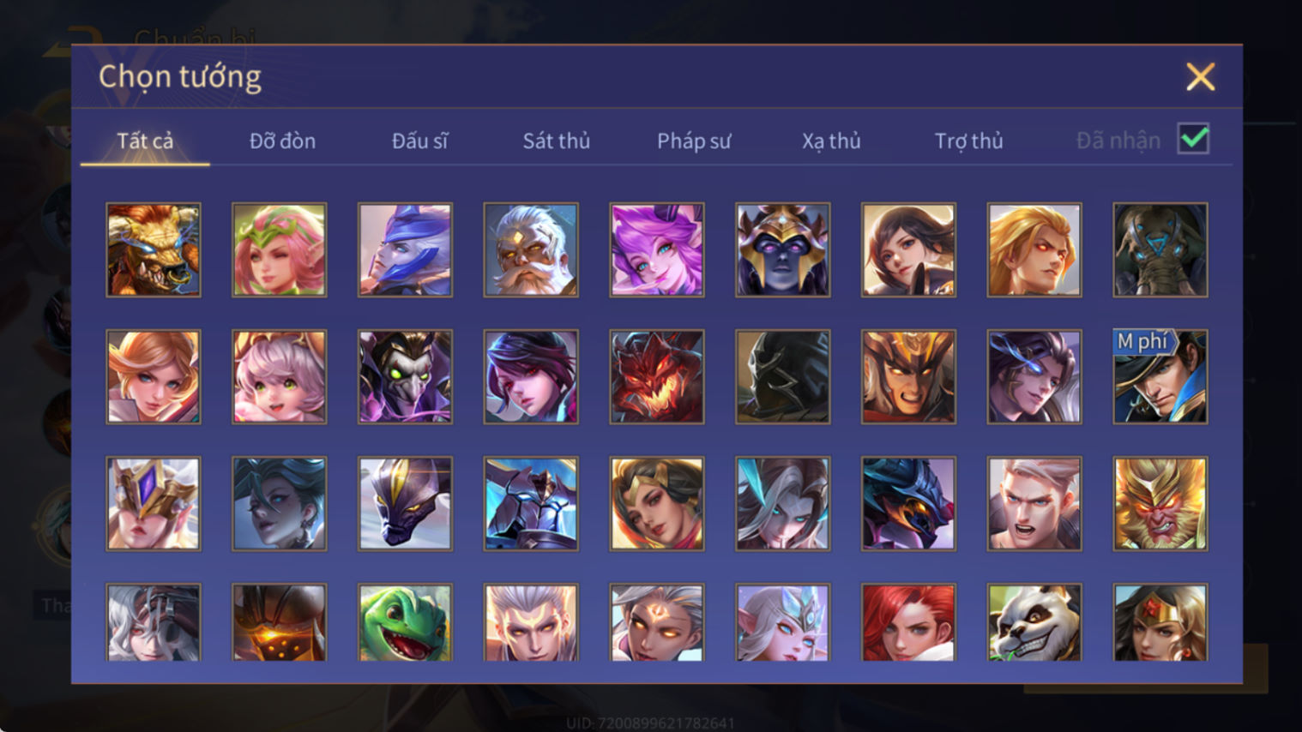Show the Pháp sư hero category
Image resolution: width=1302 pixels, height=732 pixels.
694,141
